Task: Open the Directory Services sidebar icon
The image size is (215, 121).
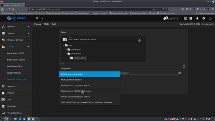Action: [3, 40]
